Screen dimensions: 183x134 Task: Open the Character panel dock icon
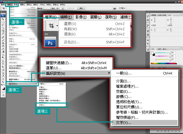coord(148,40)
